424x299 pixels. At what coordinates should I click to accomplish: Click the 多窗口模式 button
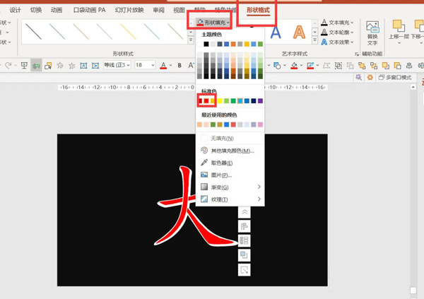point(395,78)
